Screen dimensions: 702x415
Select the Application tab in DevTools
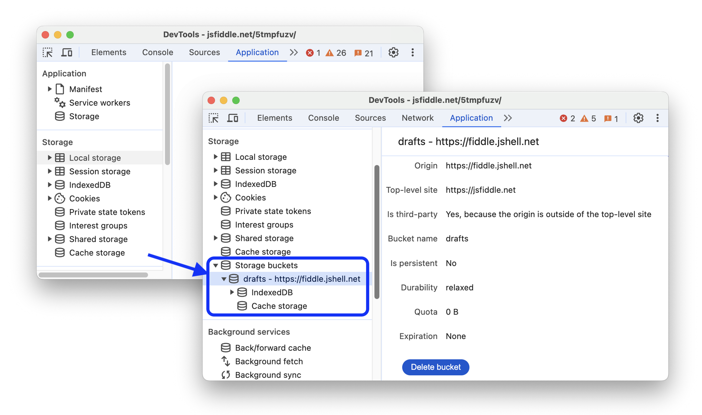pos(471,118)
